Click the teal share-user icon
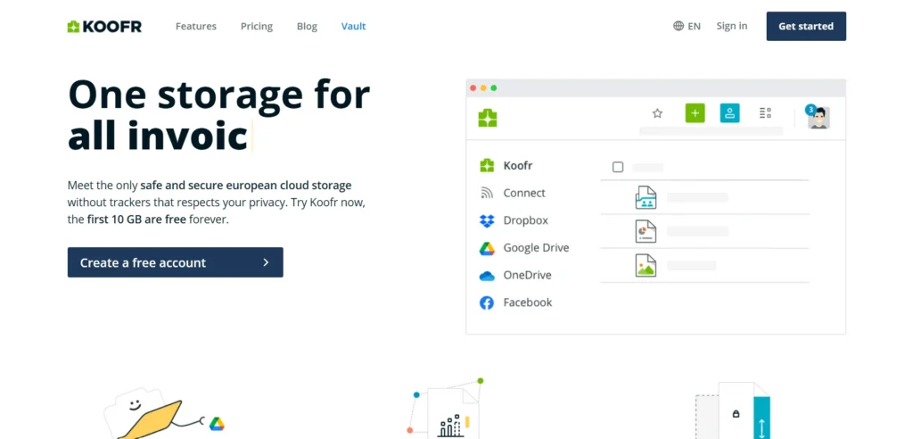The height and width of the screenshot is (439, 913). [x=729, y=113]
